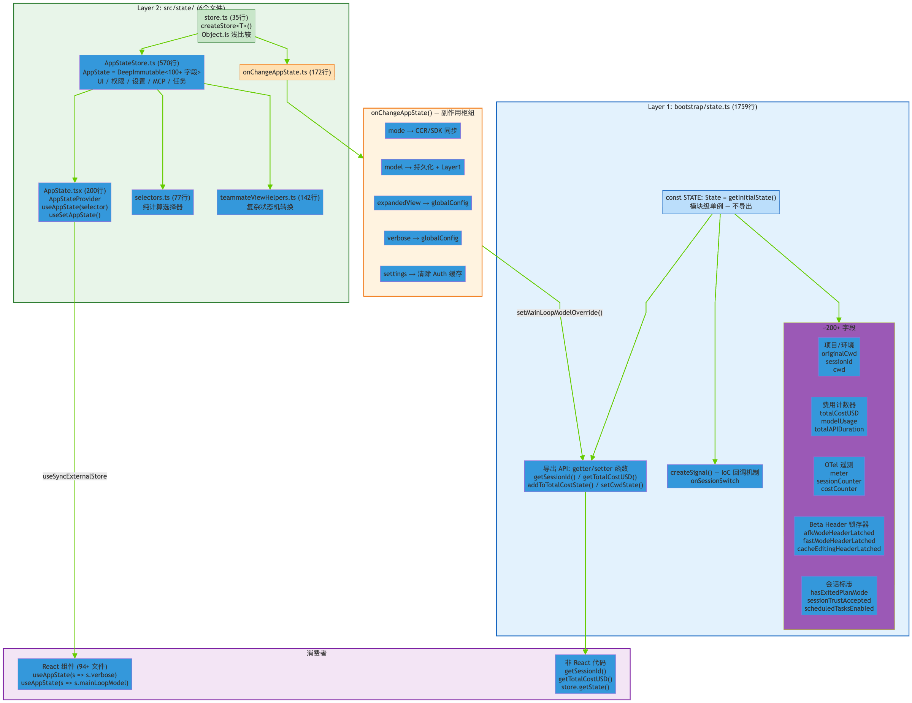Click the mode → CCR/SDK 同步 box
Image resolution: width=912 pixels, height=703 pixels.
pos(423,131)
